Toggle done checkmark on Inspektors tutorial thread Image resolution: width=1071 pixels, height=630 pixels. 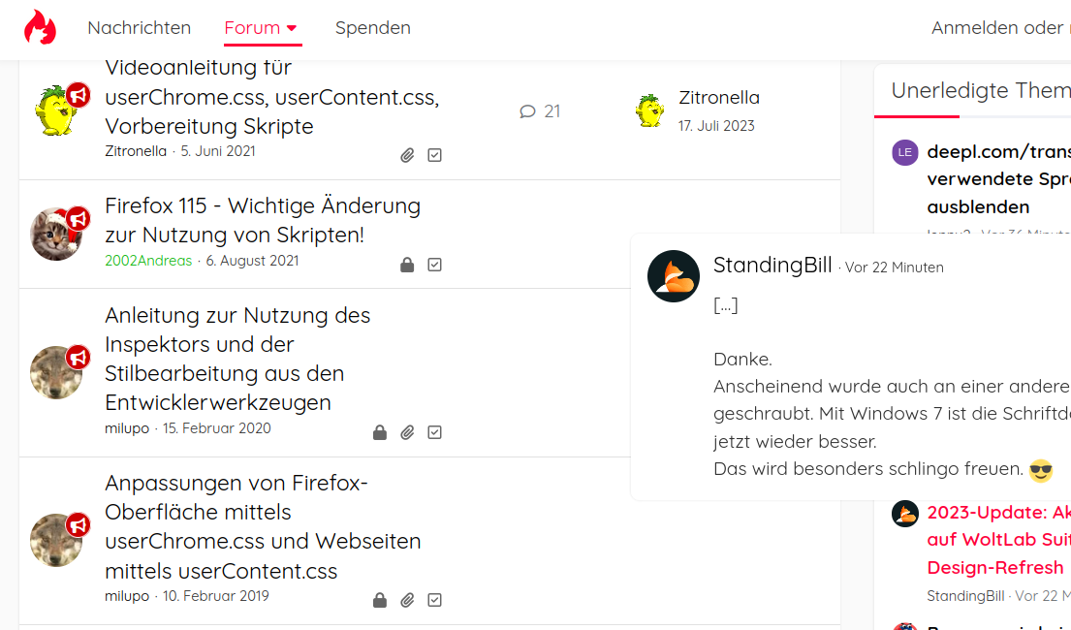pyautogui.click(x=435, y=432)
